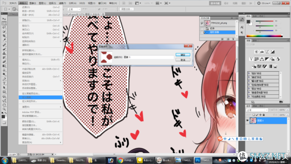Image resolution: width=291 pixels, height=164 pixels.
Task: Reset default foreground and background colors
Action: click(x=3, y=113)
